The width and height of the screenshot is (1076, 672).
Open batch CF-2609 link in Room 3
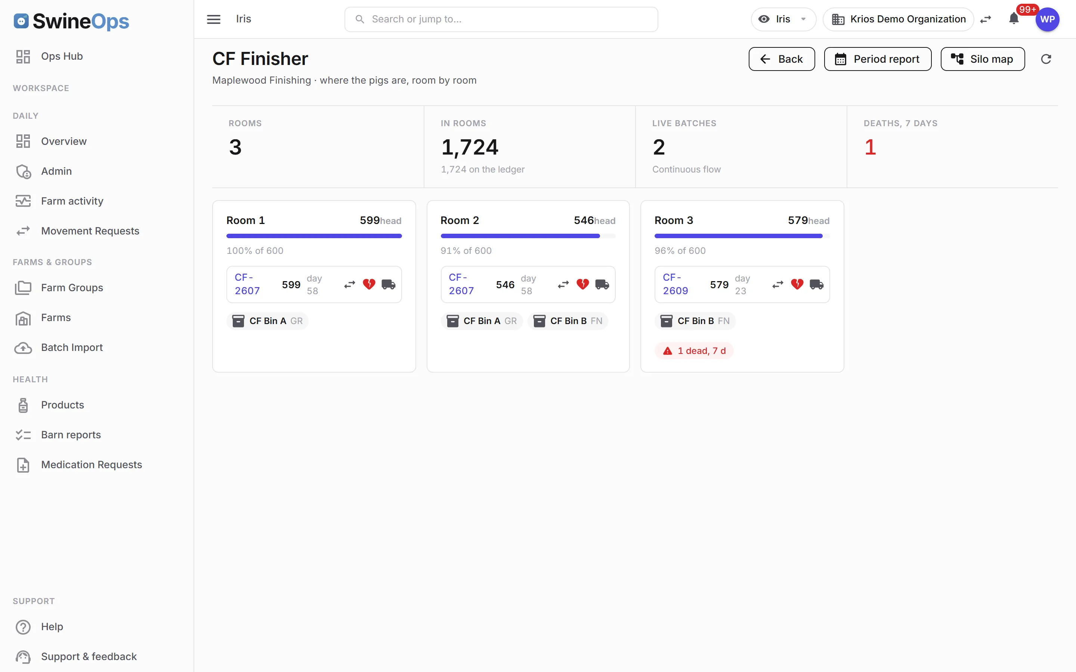[x=675, y=284]
